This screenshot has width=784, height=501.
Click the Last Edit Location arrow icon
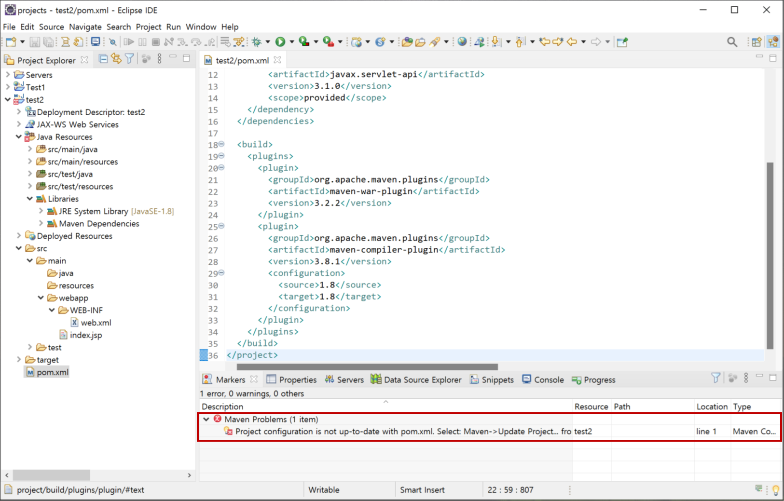click(x=545, y=42)
